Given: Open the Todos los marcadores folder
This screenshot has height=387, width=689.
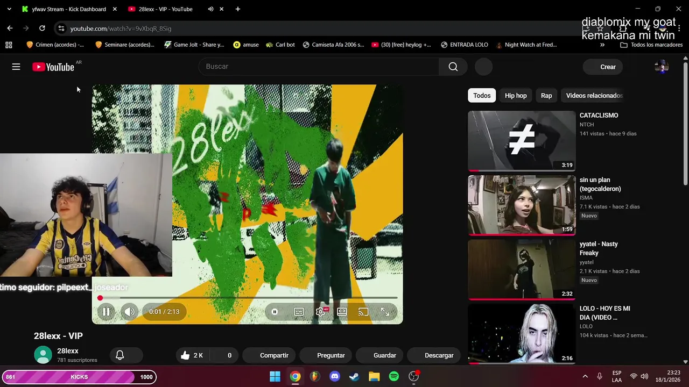Looking at the screenshot, I should (x=651, y=45).
